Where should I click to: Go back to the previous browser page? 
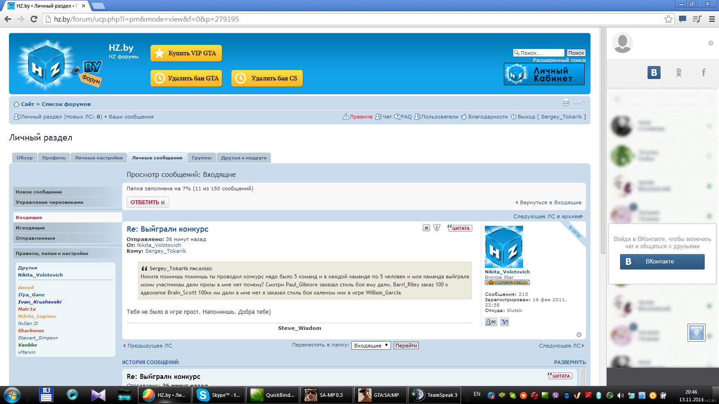(x=8, y=19)
